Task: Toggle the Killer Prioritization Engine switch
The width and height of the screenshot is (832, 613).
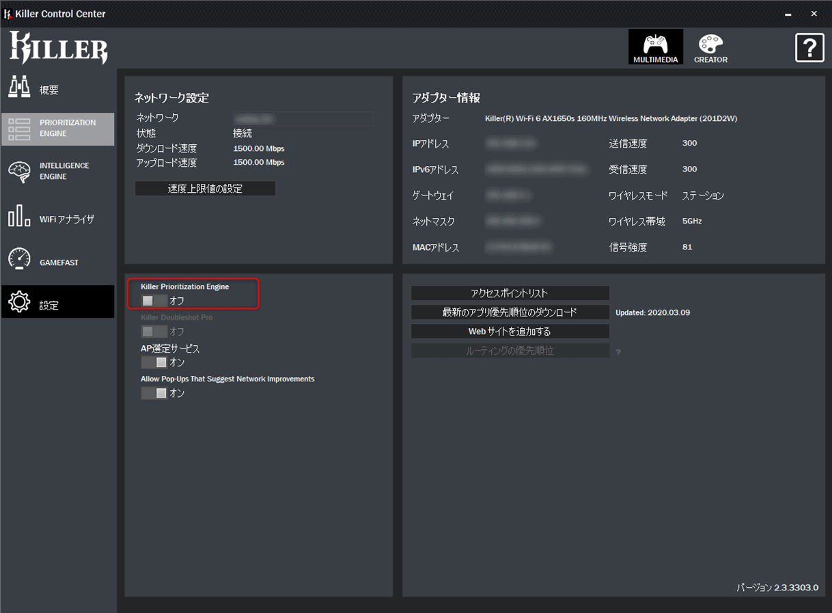Action: 154,300
